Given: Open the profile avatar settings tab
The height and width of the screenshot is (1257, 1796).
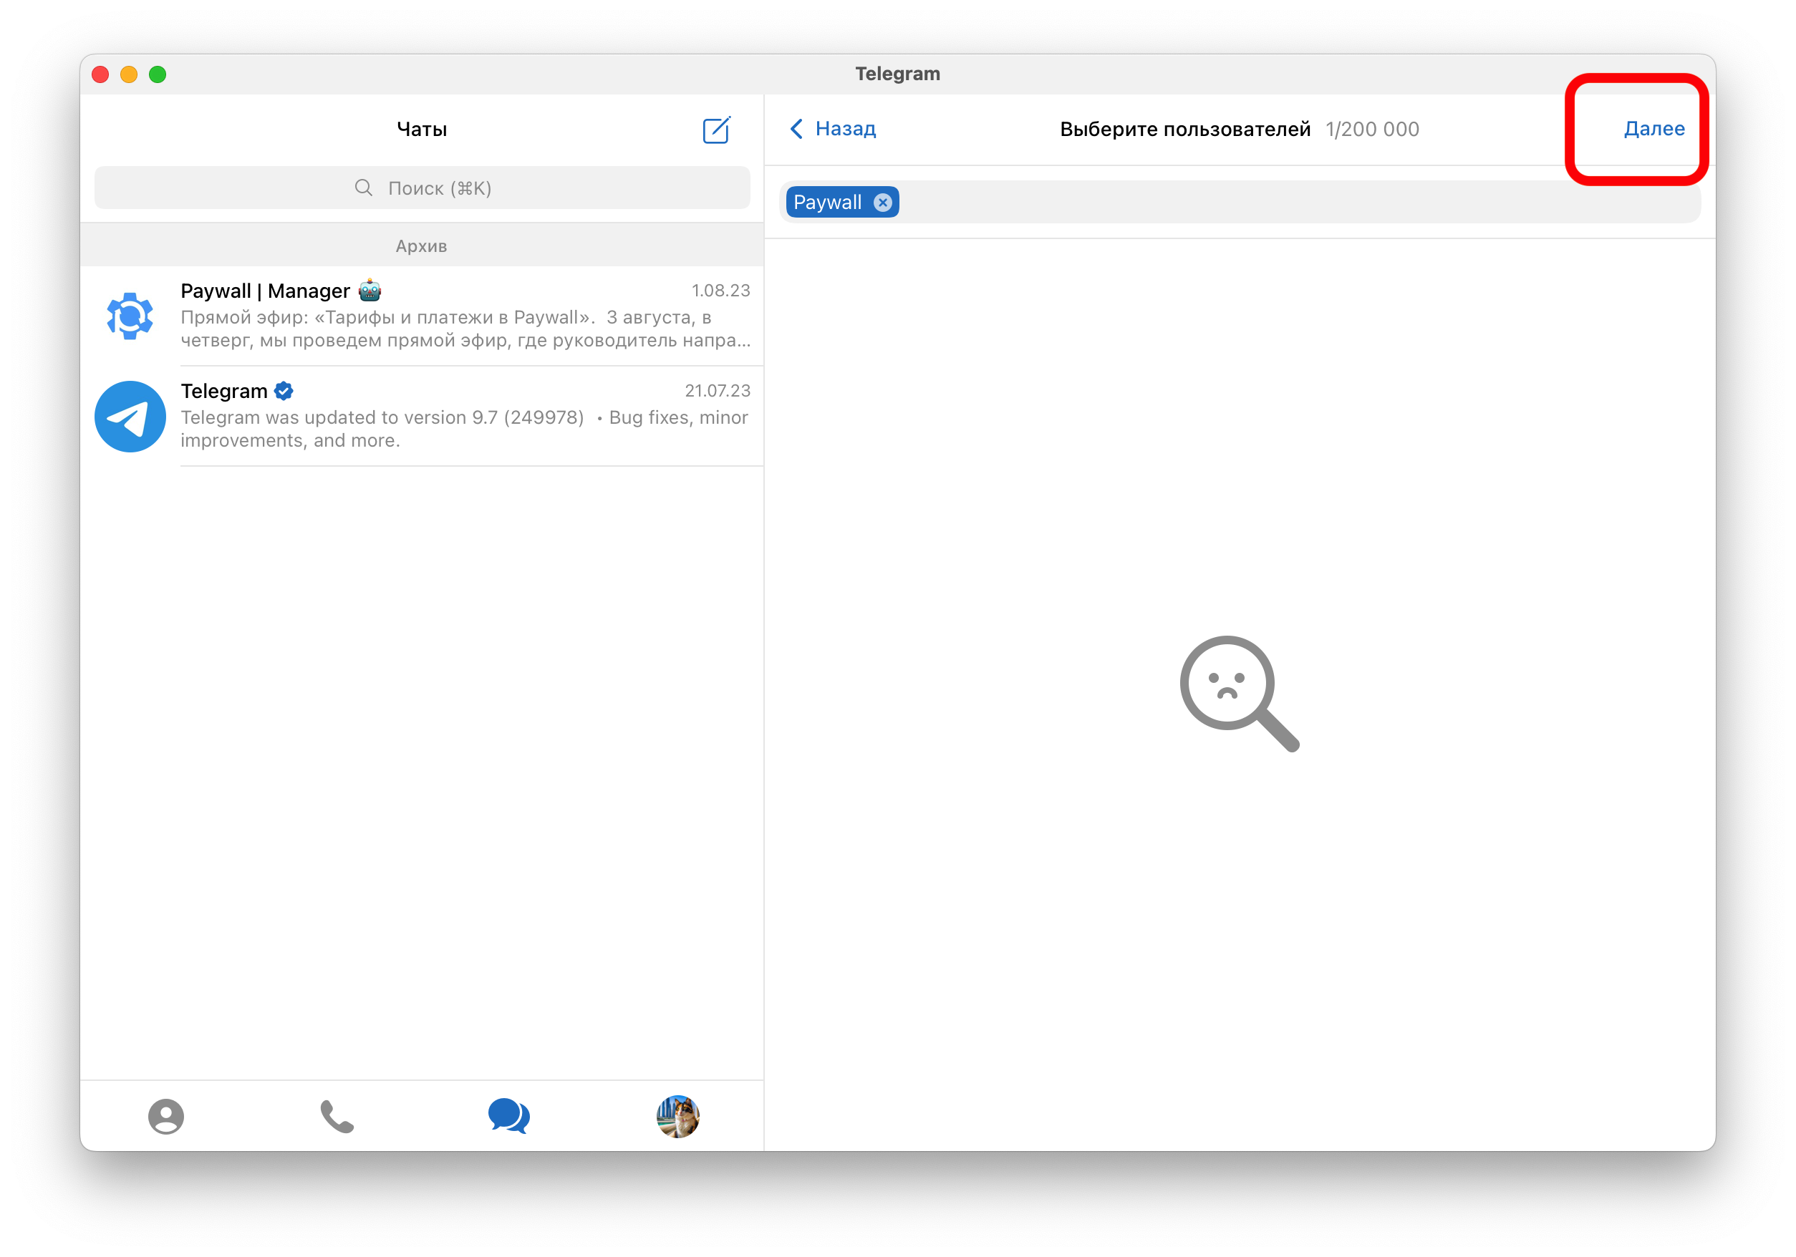Looking at the screenshot, I should click(x=677, y=1115).
